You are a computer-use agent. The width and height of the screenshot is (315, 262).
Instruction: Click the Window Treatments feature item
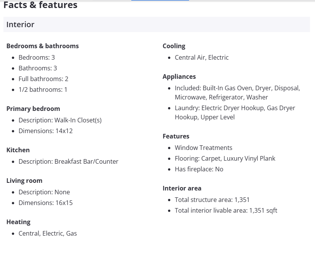coord(204,148)
